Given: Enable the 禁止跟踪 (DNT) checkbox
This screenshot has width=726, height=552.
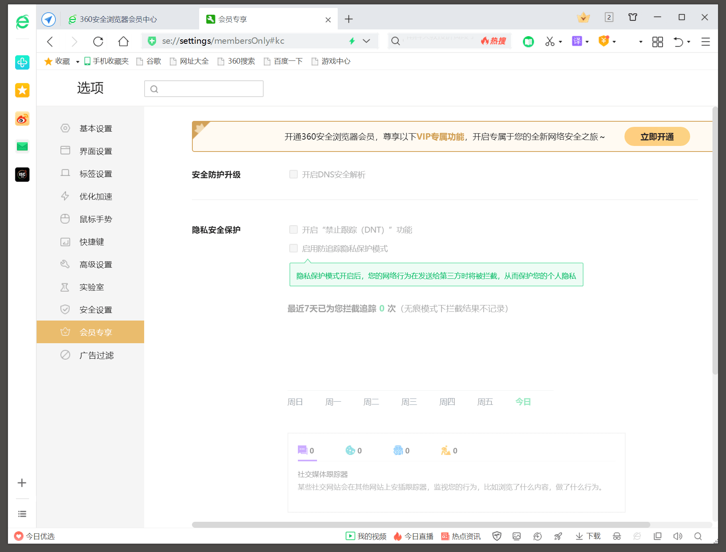Looking at the screenshot, I should [x=294, y=229].
